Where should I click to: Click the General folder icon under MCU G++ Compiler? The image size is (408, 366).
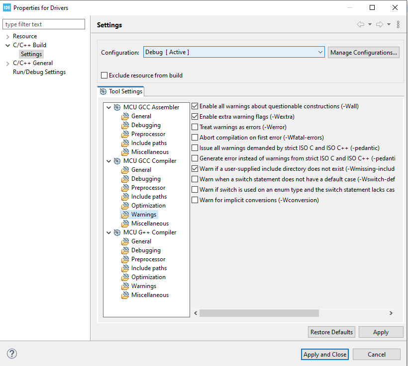click(125, 241)
